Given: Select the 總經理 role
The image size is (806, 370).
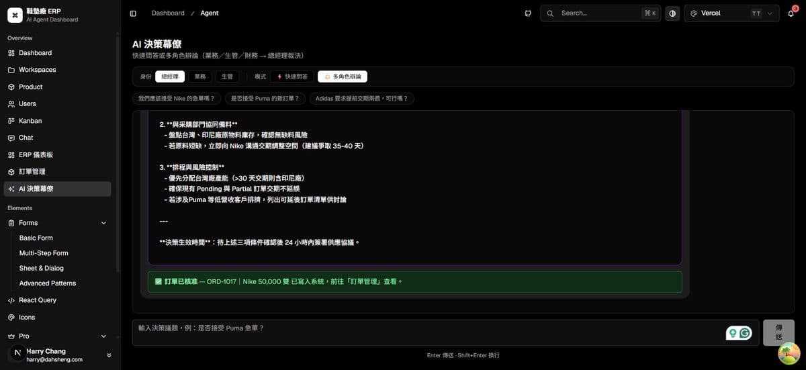Looking at the screenshot, I should tap(170, 77).
